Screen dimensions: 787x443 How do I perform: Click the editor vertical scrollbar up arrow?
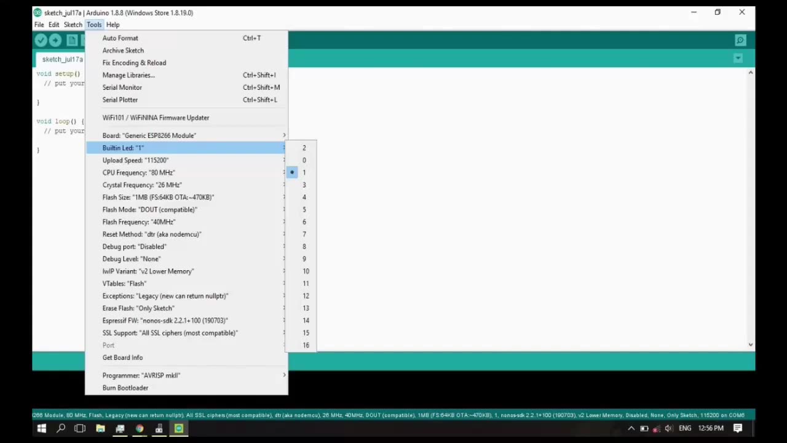[750, 73]
